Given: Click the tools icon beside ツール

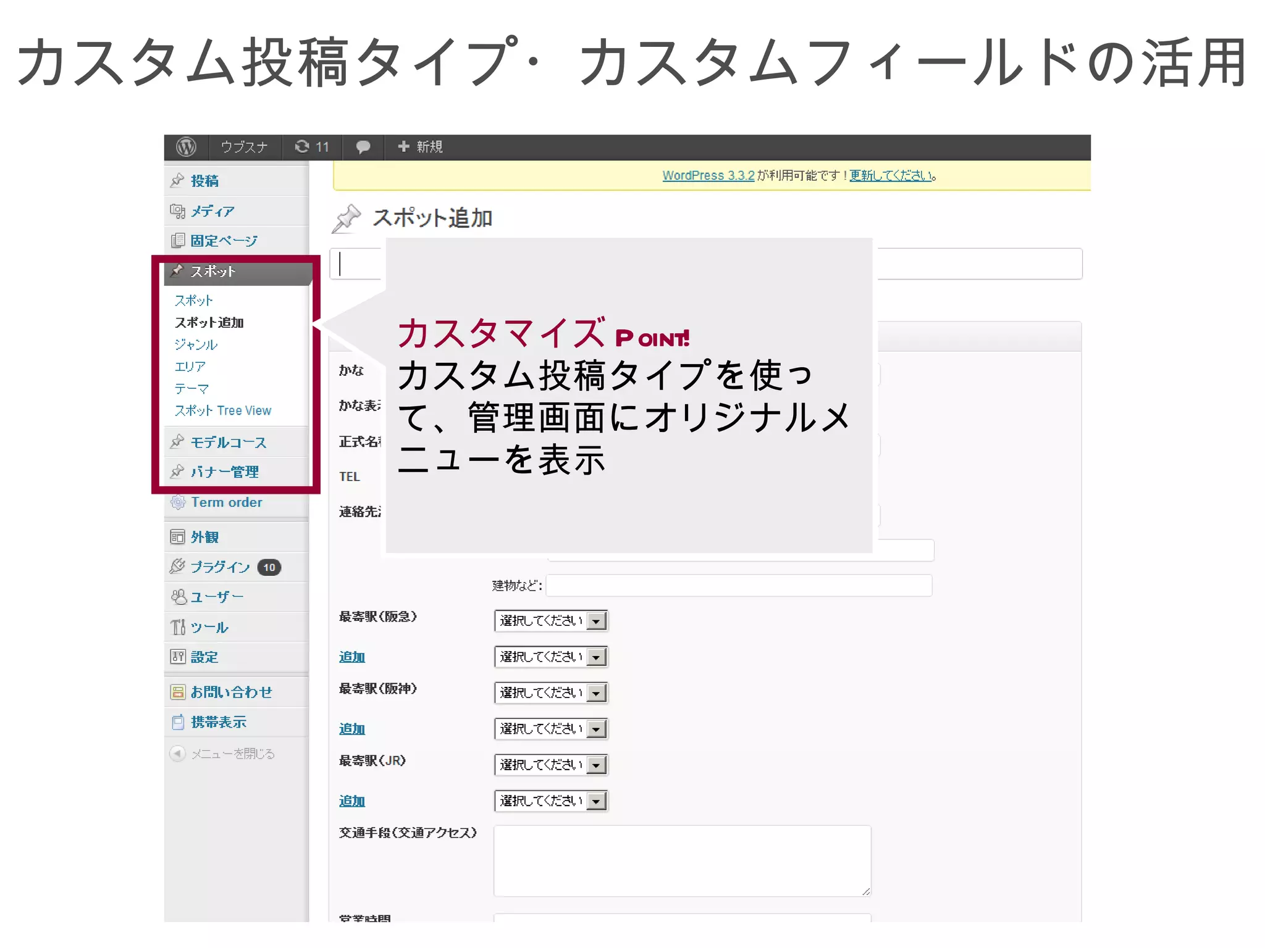Looking at the screenshot, I should point(178,627).
